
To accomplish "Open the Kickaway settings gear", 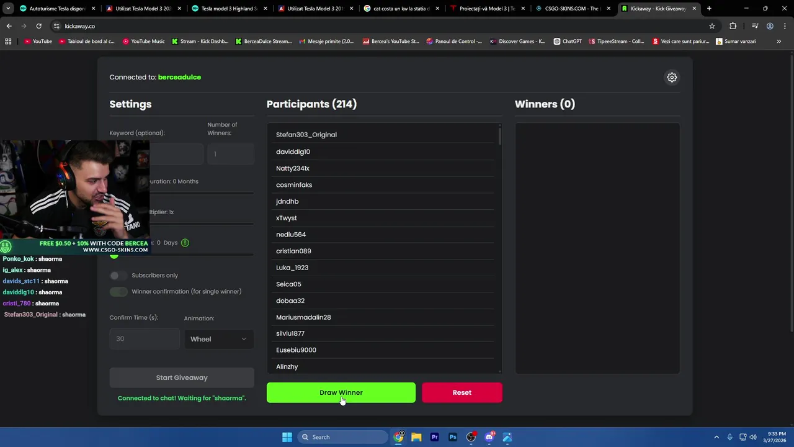I will point(672,78).
